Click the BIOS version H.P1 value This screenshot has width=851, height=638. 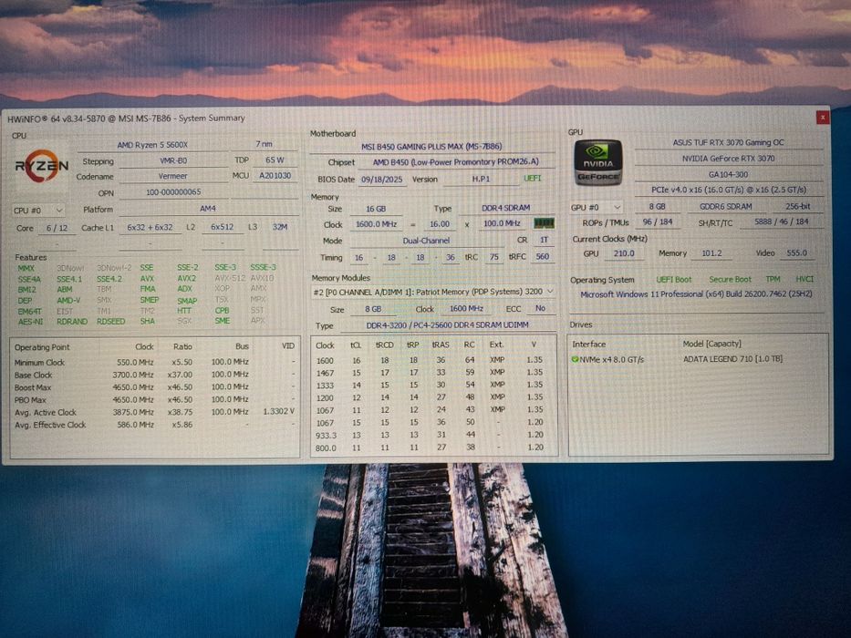[481, 179]
